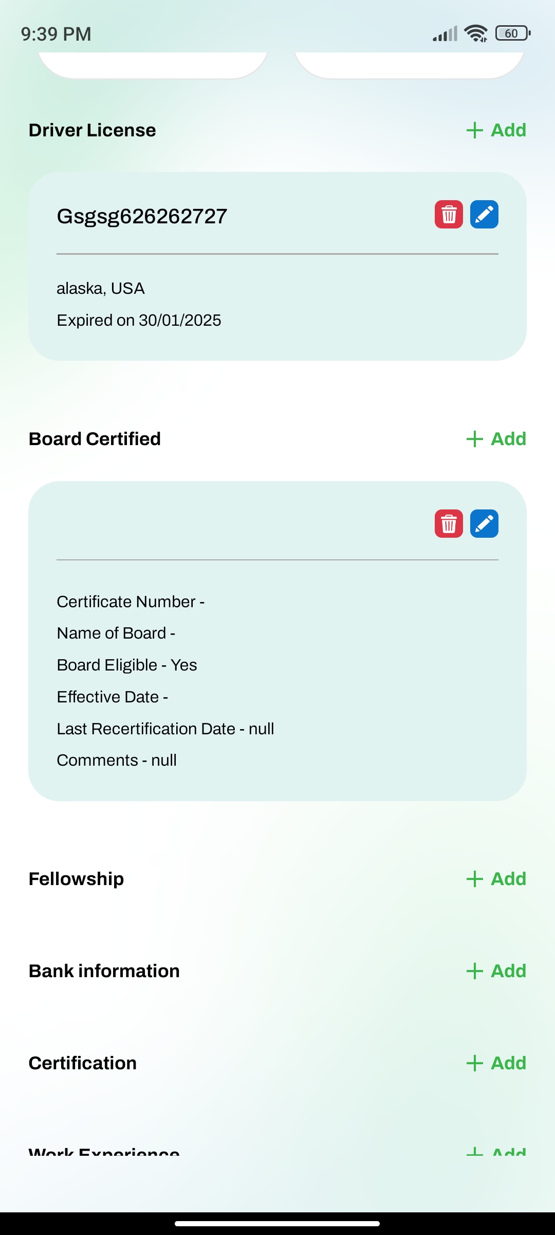This screenshot has width=555, height=1235.
Task: Add Bank information
Action: pyautogui.click(x=496, y=971)
